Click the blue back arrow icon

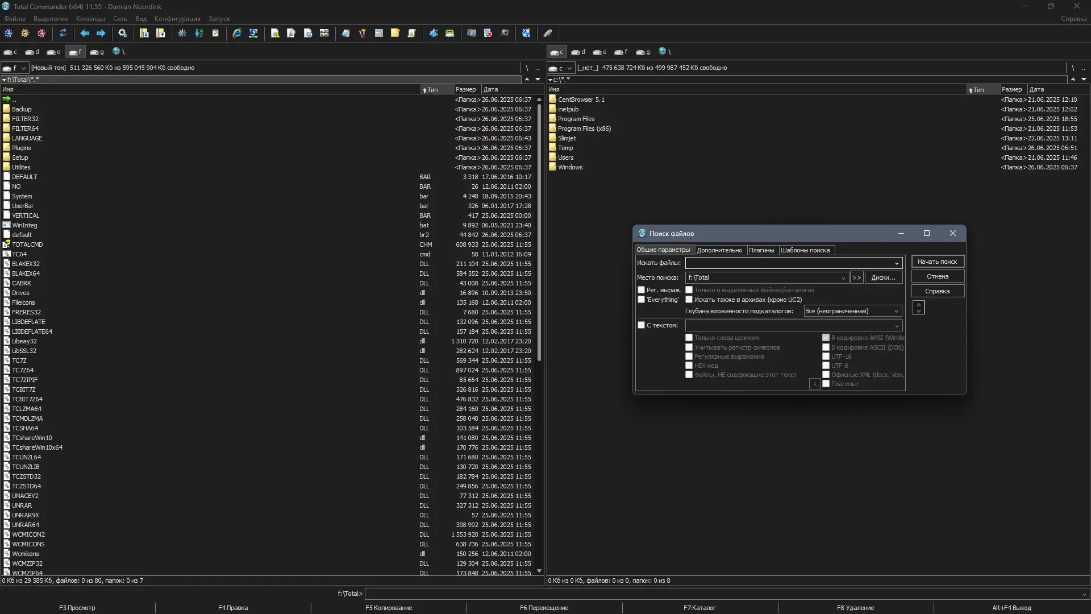[x=85, y=34]
